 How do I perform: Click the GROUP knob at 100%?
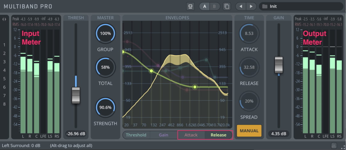click(105, 34)
